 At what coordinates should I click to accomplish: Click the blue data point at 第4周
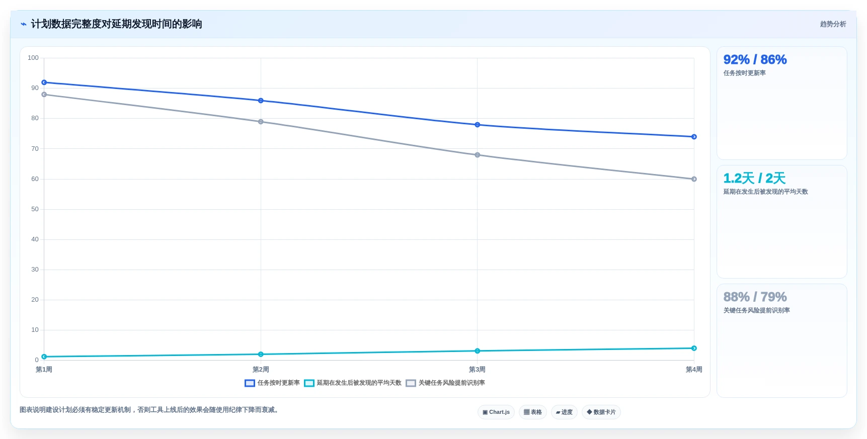[694, 137]
